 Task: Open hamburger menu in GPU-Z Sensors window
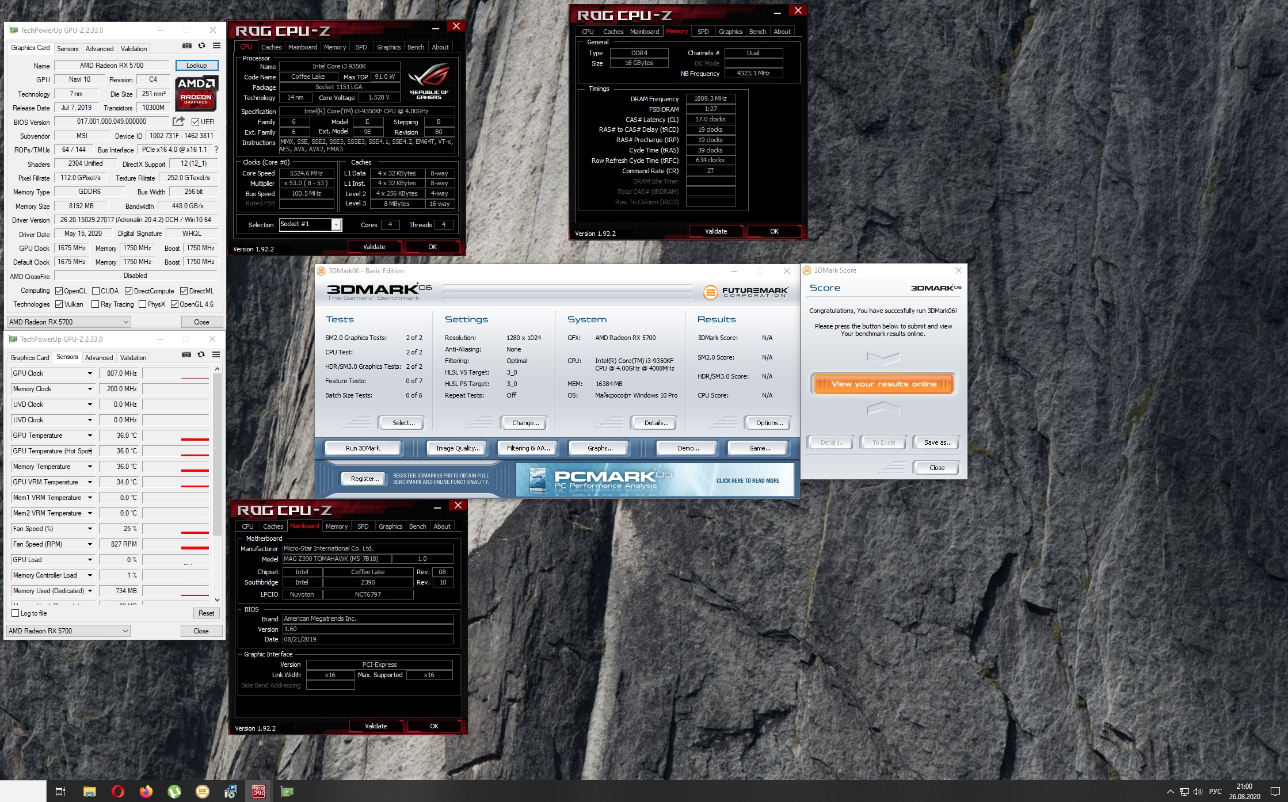point(216,354)
